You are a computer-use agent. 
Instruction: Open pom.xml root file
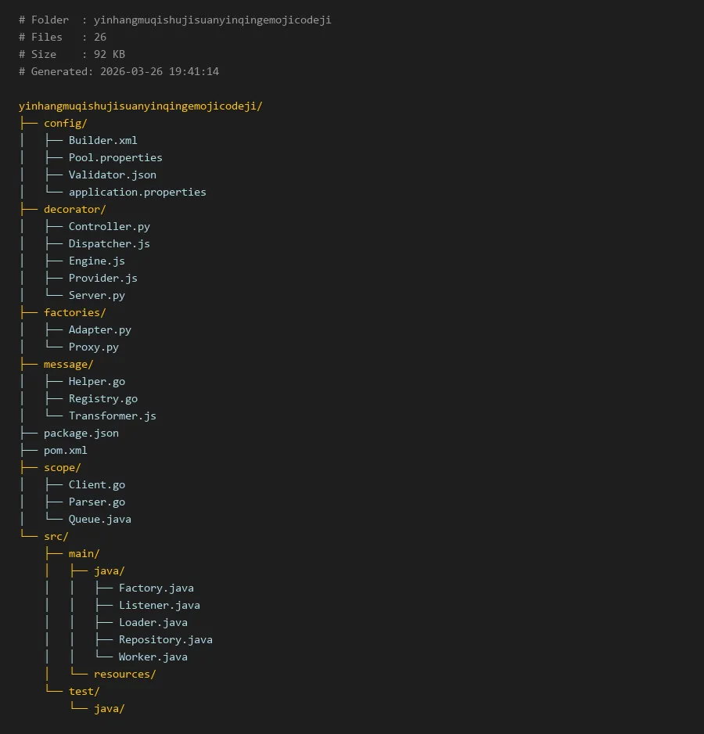(x=65, y=450)
